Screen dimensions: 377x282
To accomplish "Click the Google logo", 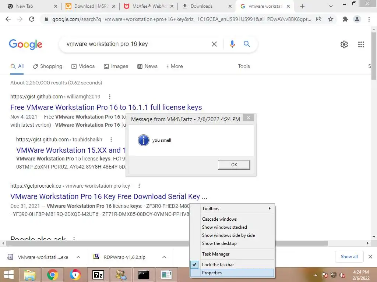I will point(25,44).
